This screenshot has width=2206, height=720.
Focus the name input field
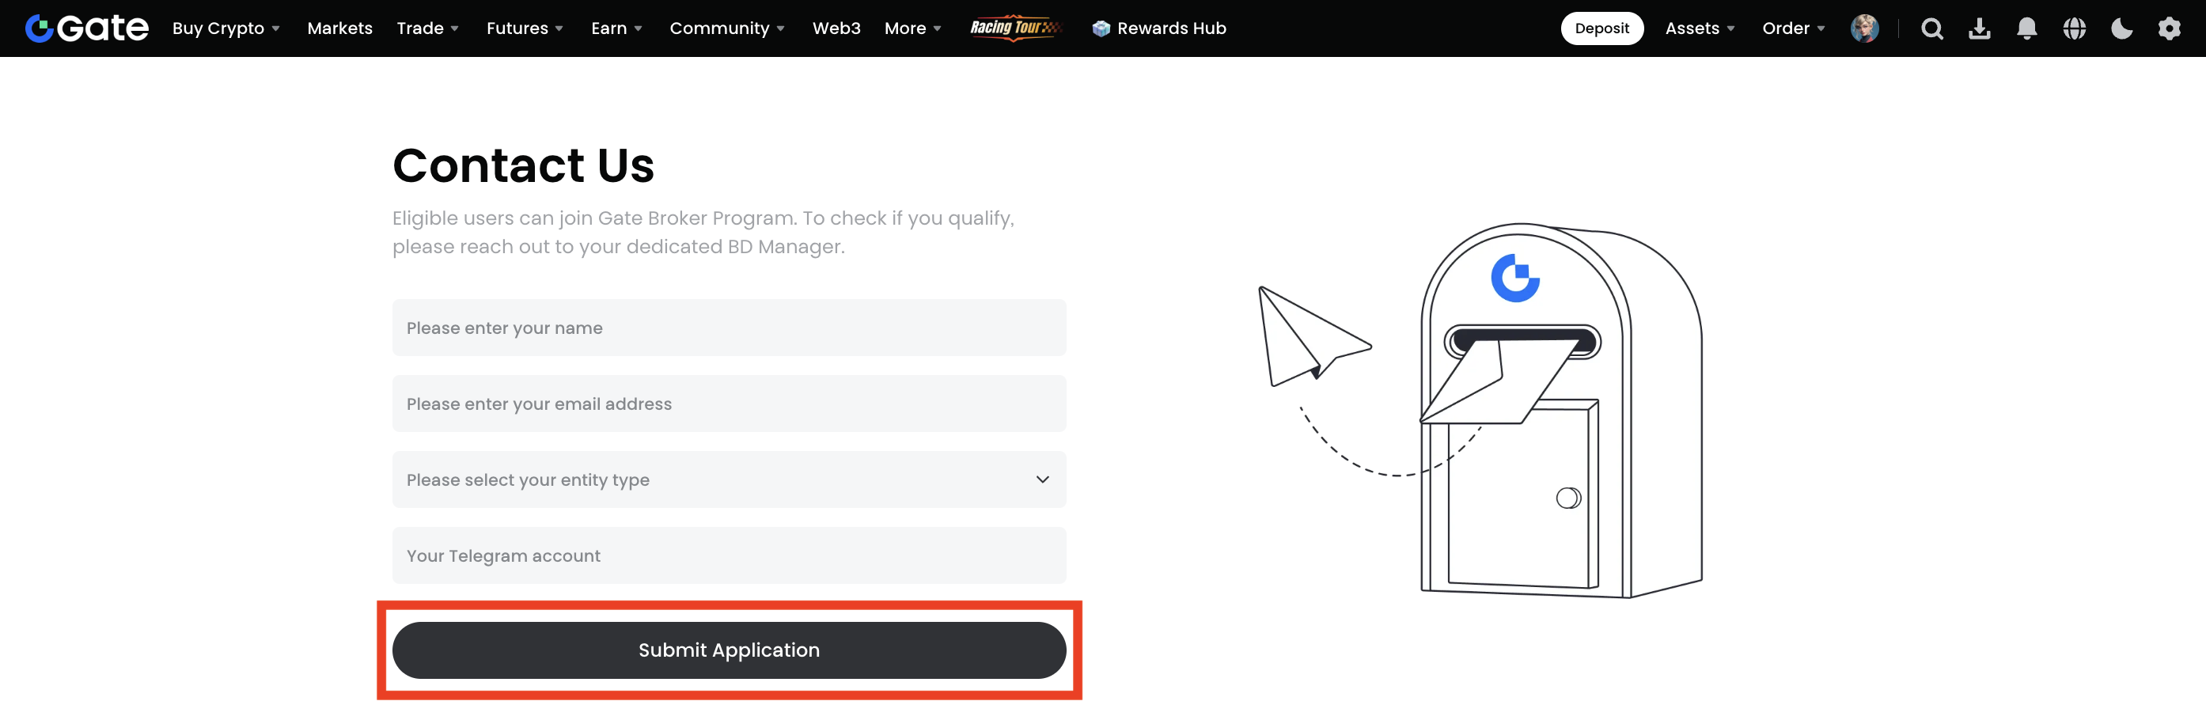point(729,328)
